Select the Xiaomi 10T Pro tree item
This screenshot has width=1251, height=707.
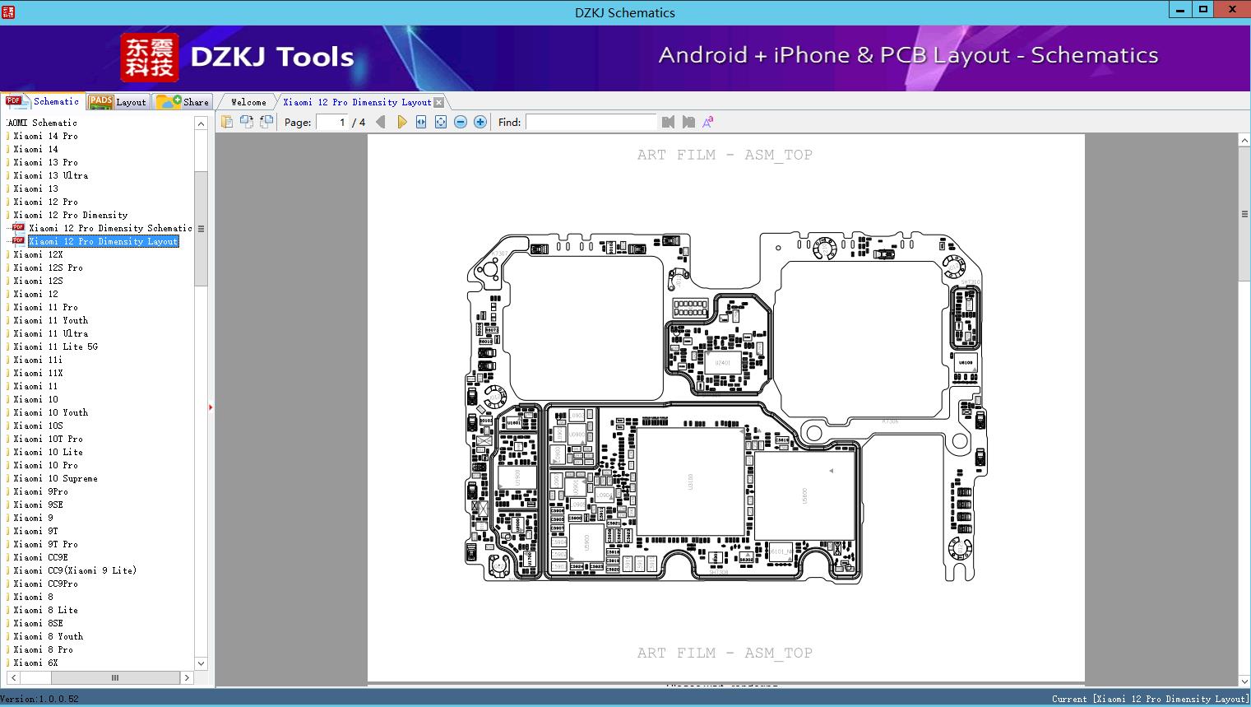48,439
